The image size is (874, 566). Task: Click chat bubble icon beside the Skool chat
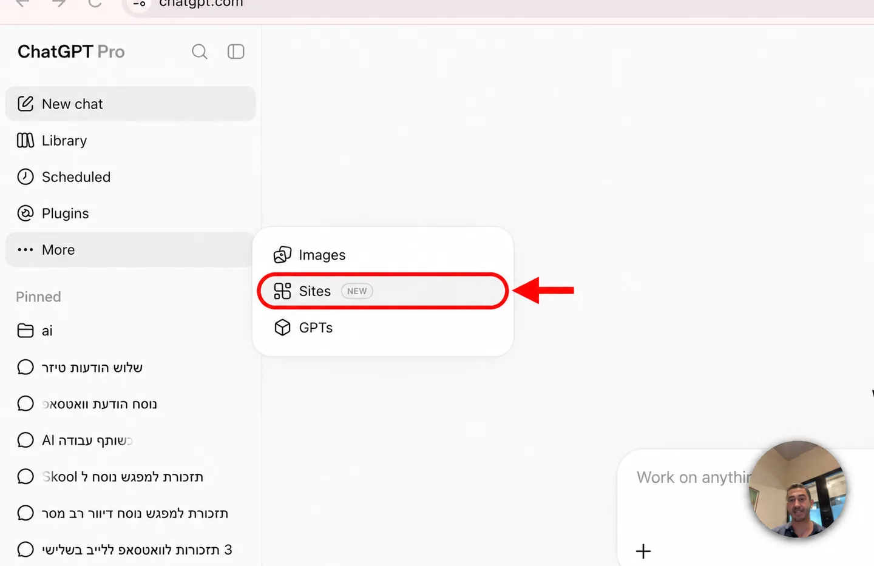[x=25, y=476]
